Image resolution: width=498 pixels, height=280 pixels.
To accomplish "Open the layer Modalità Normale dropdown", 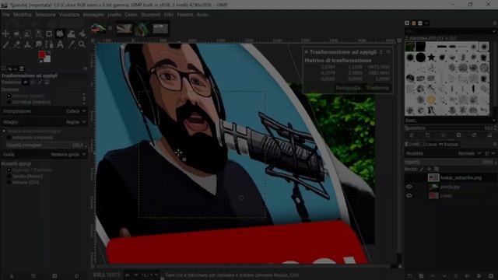I will point(469,153).
